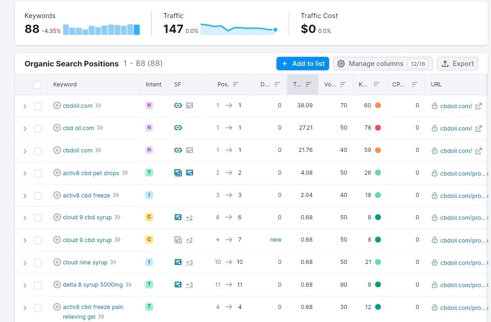
Task: Click the Diff. column header
Action: click(x=270, y=85)
